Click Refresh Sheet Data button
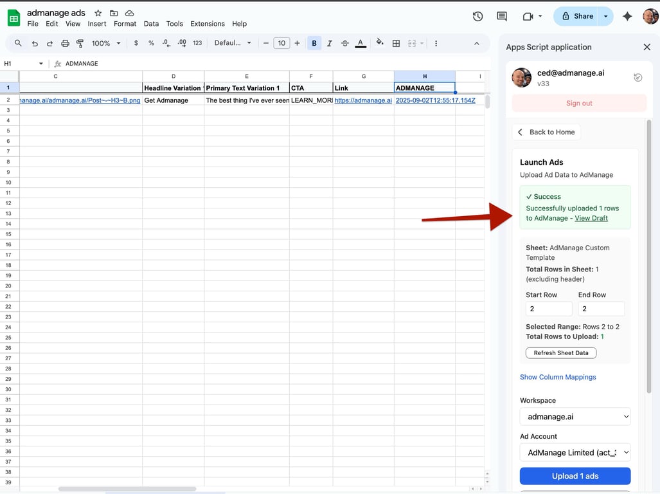Image resolution: width=660 pixels, height=494 pixels. click(560, 353)
